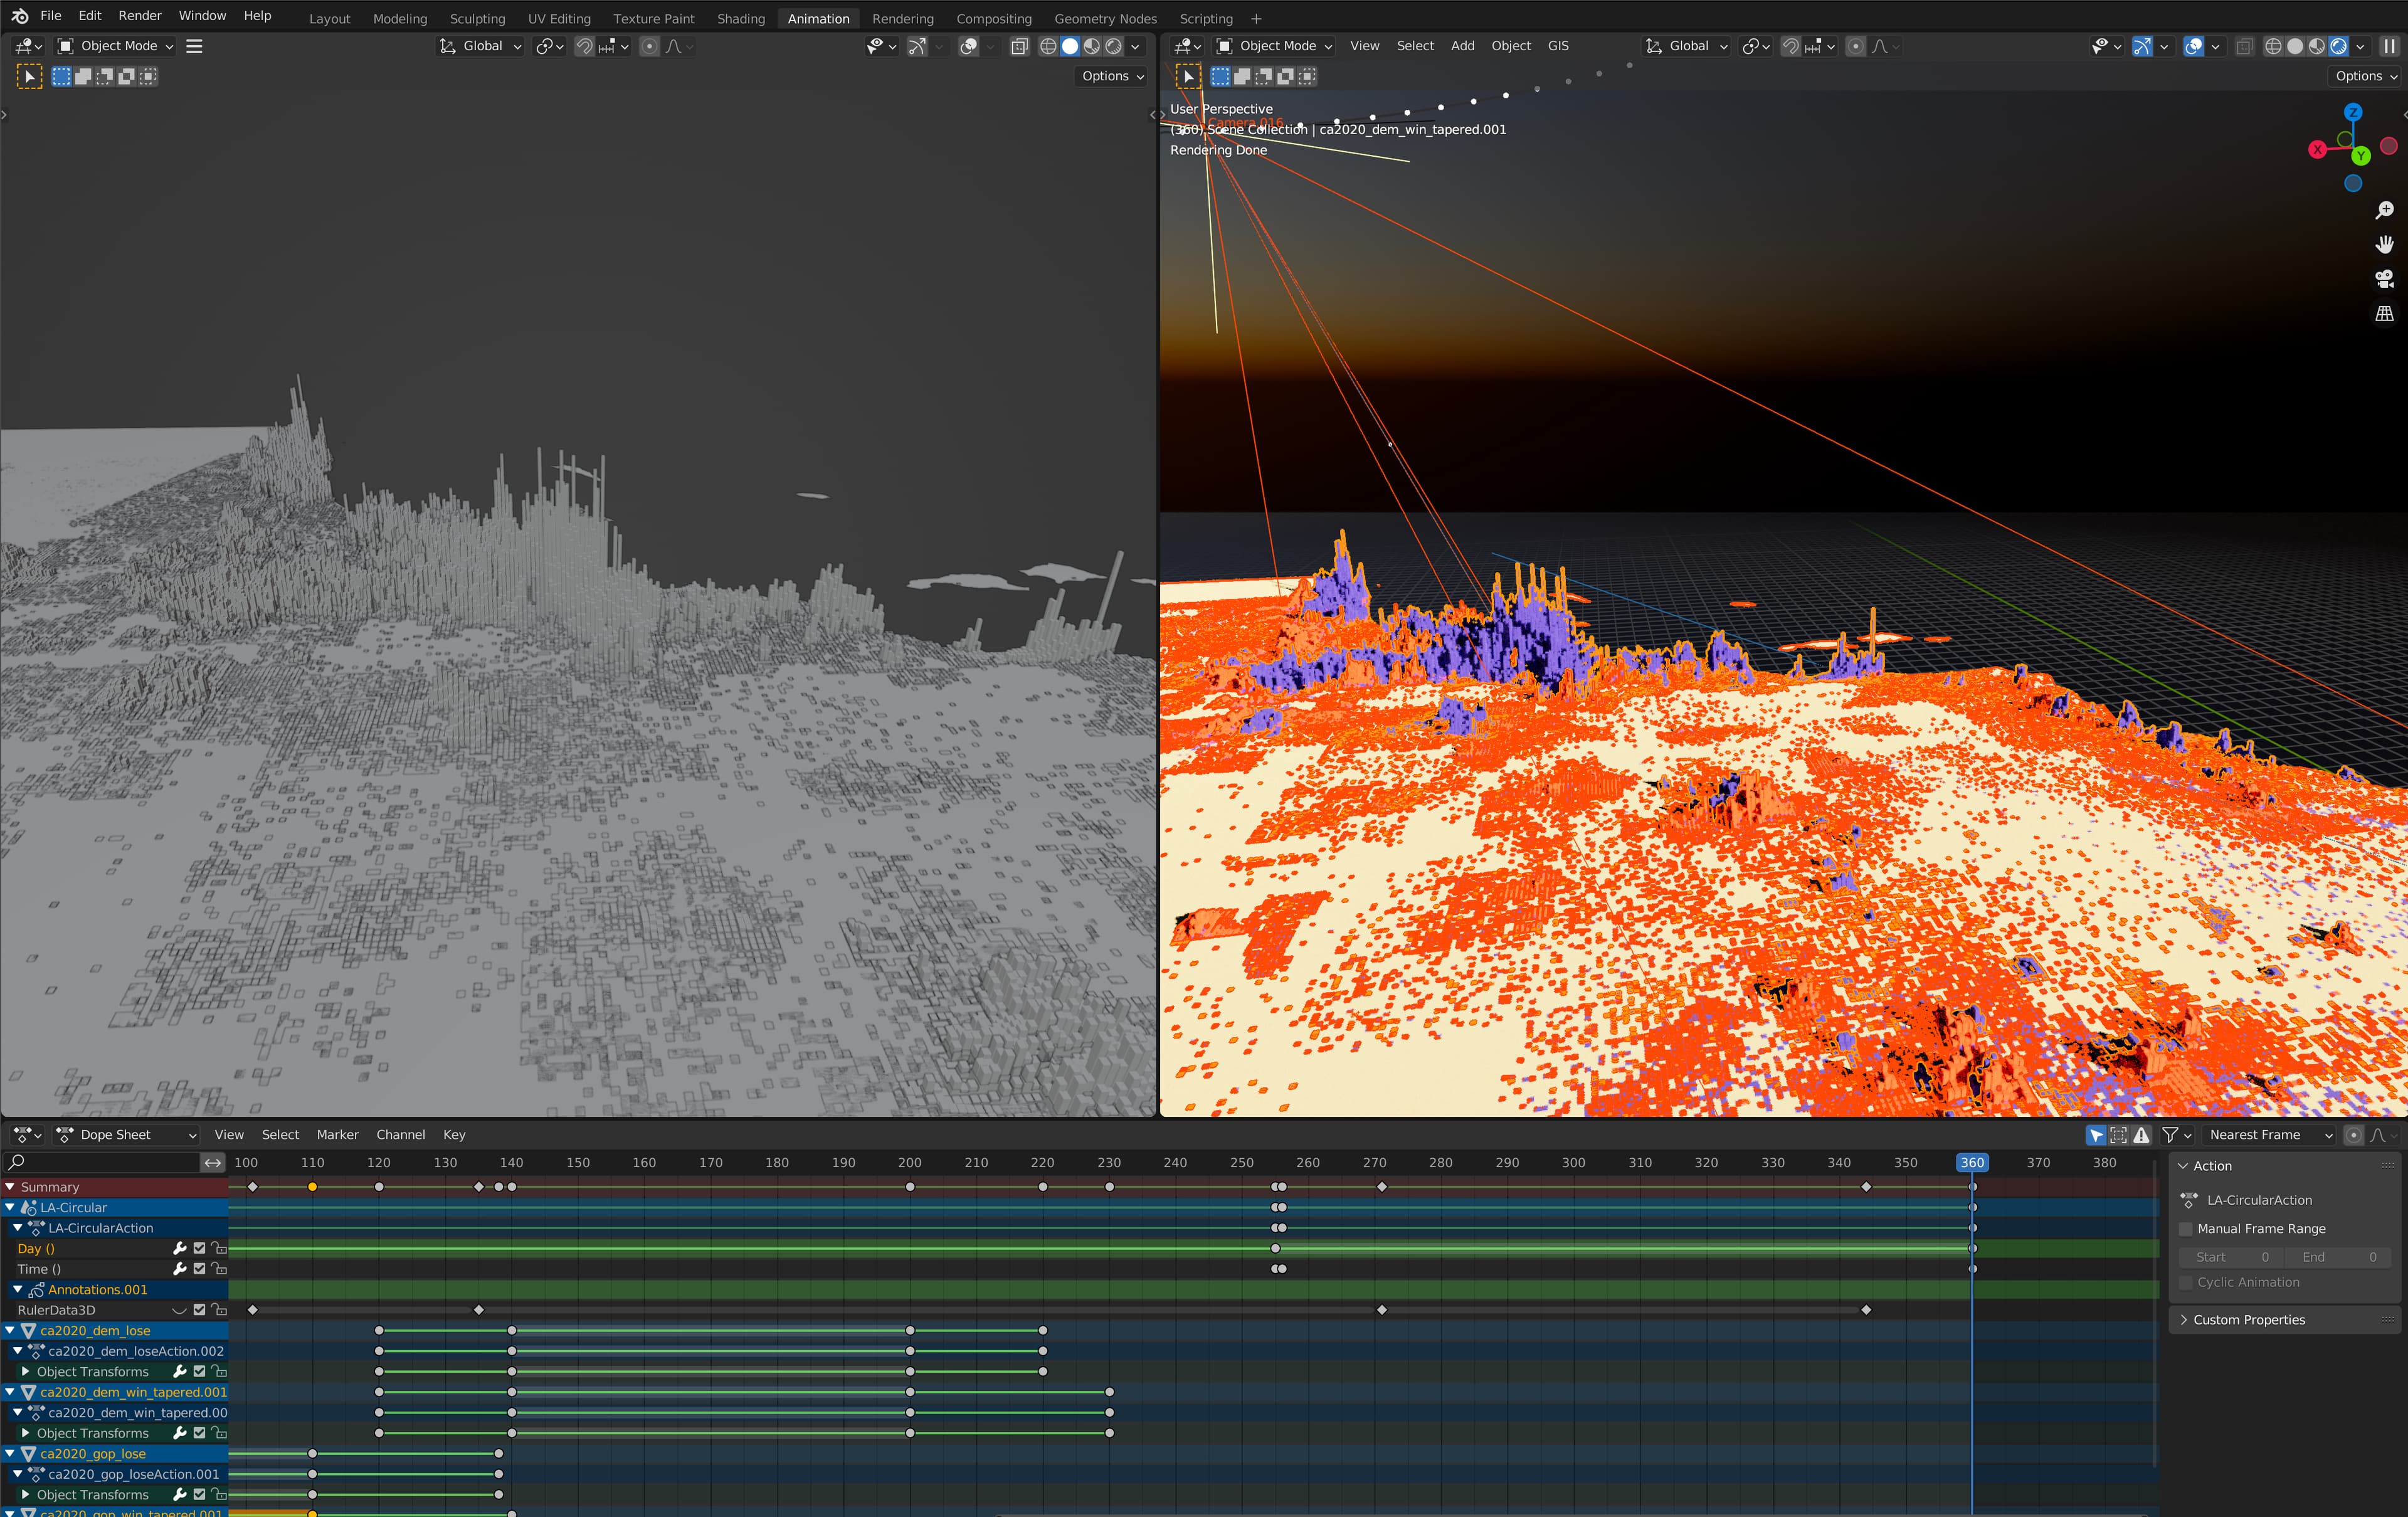Toggle camera view gizmo icon
The image size is (2408, 1517).
(x=2385, y=279)
